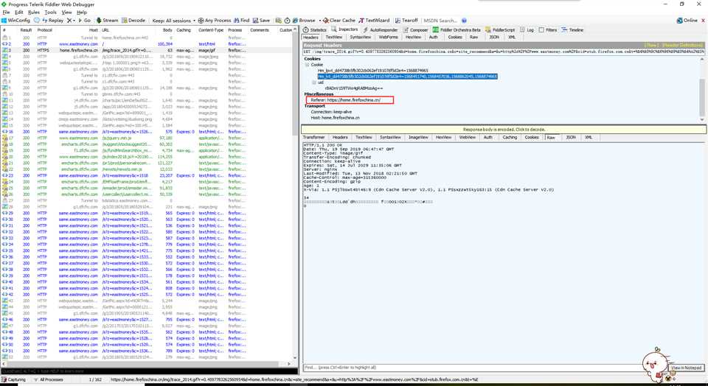The width and height of the screenshot is (708, 386).
Task: Save sessions using Save toolbar button
Action: click(261, 21)
